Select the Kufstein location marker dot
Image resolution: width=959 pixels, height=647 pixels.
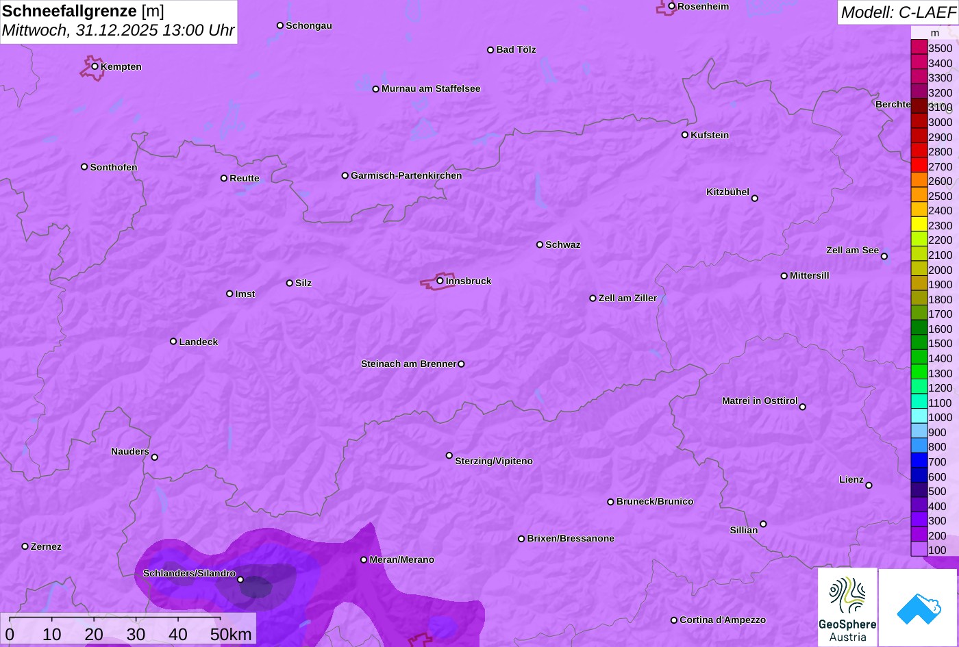pos(684,135)
